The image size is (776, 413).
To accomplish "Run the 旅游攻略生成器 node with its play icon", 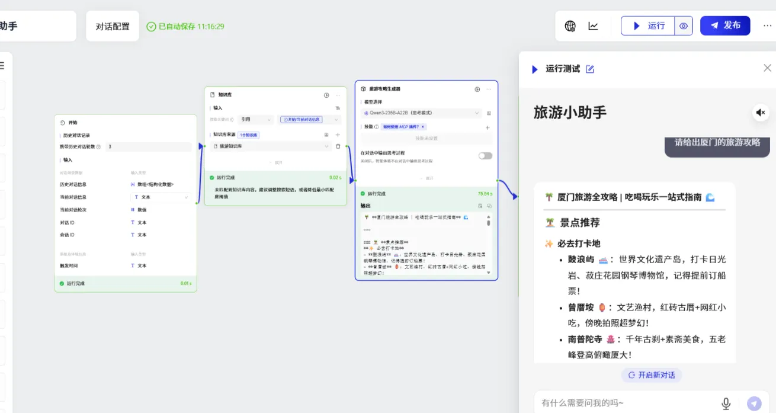I will pos(477,89).
